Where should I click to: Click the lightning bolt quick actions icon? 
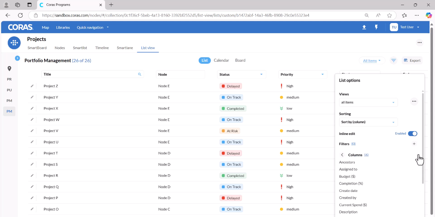coord(377,27)
